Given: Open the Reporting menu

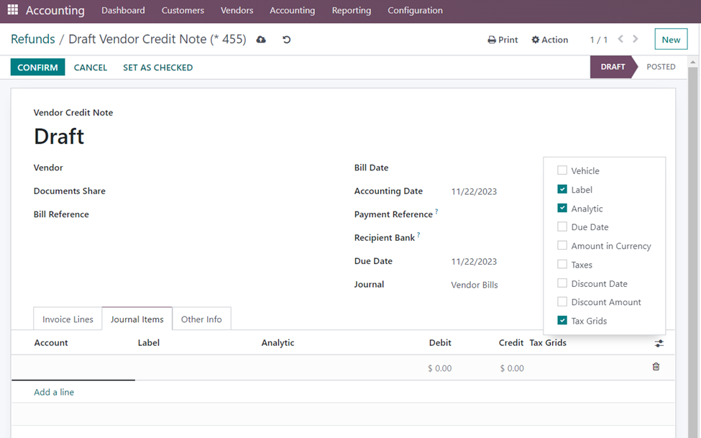Looking at the screenshot, I should pos(351,11).
